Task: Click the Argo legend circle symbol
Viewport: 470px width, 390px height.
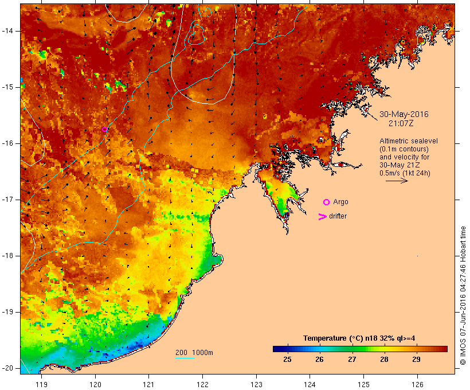Action: 327,202
